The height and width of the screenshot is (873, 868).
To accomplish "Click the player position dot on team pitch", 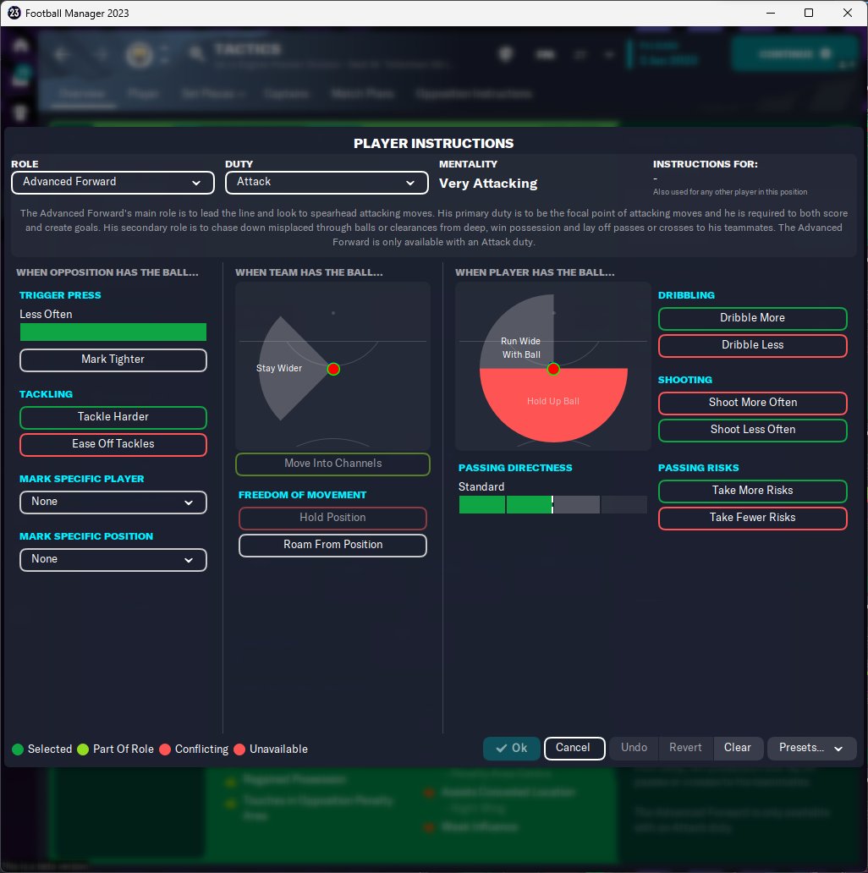I will pos(333,369).
